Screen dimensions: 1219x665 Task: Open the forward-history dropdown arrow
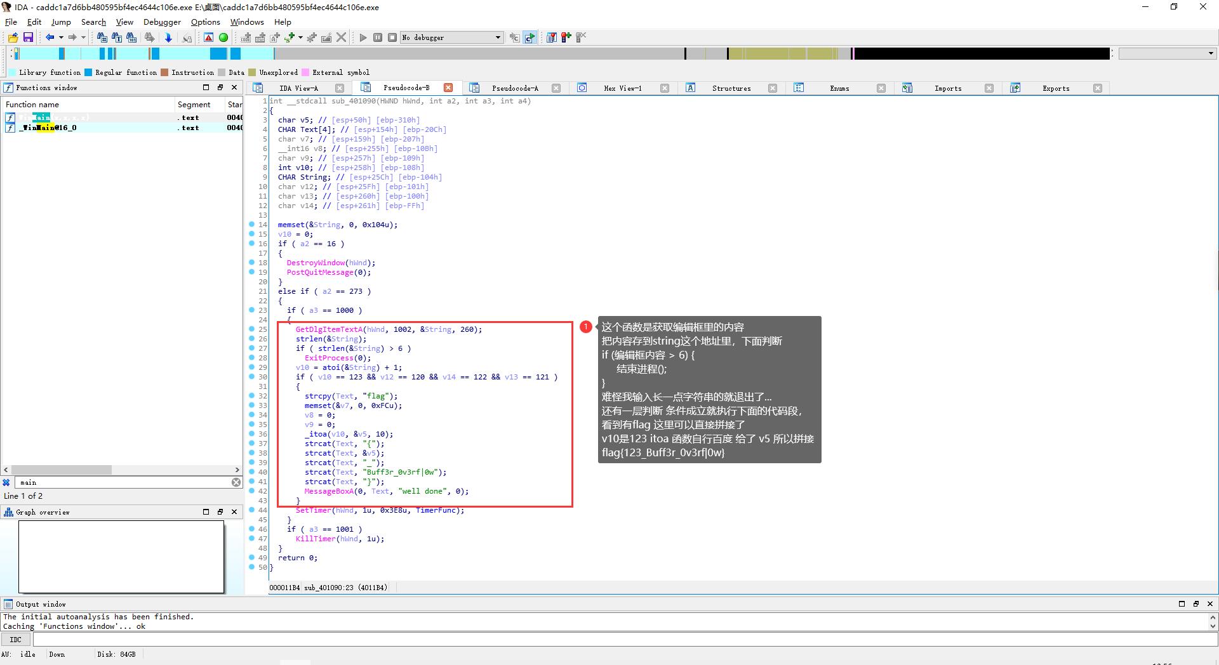83,37
